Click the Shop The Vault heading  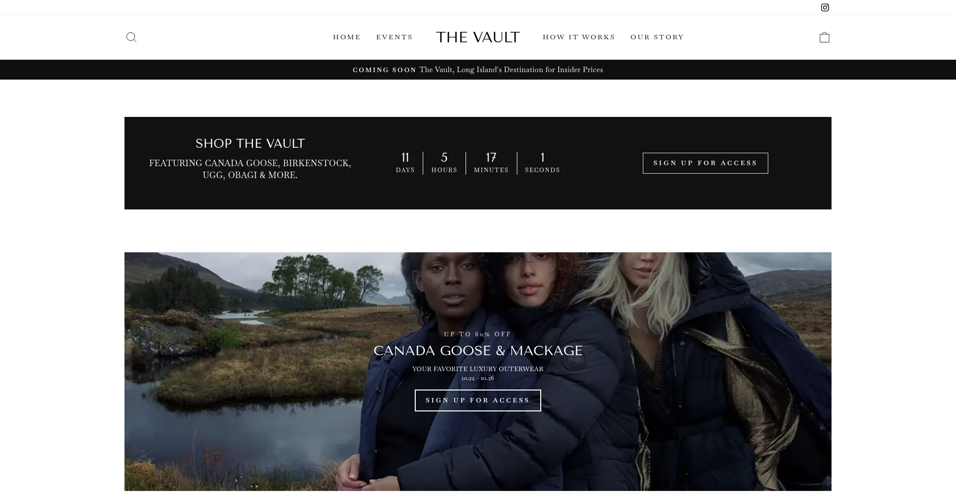click(x=250, y=144)
